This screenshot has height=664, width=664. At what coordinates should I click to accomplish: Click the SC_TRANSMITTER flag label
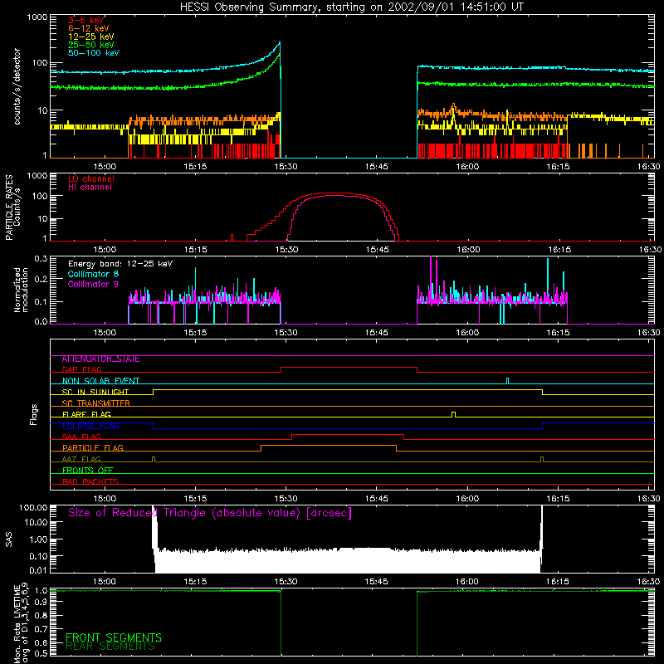point(95,403)
